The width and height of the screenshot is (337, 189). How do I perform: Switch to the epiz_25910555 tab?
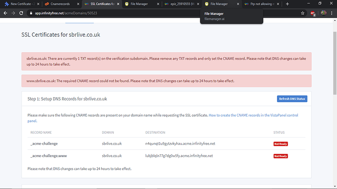click(182, 4)
